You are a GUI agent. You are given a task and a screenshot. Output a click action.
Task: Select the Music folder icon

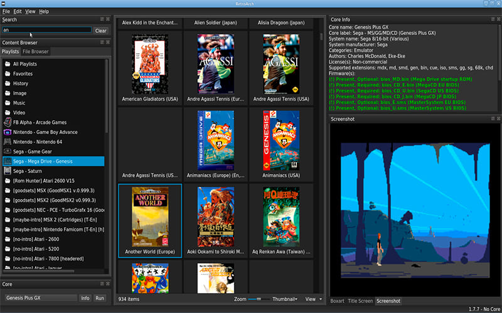tap(8, 103)
